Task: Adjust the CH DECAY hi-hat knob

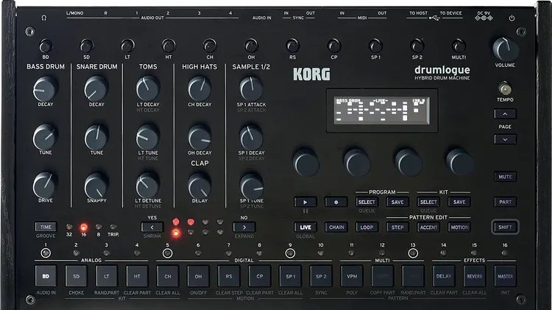Action: tap(199, 89)
